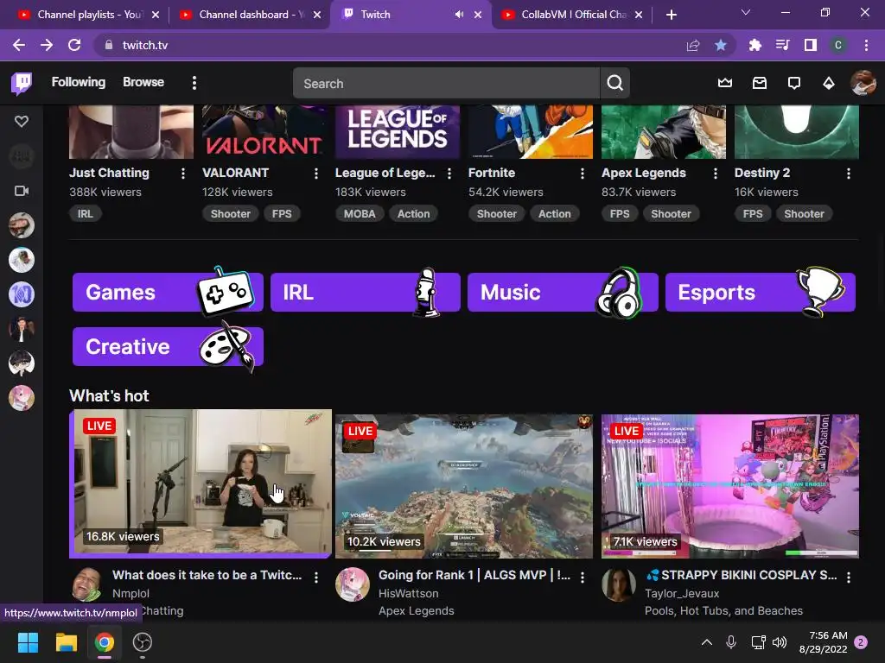Screen dimensions: 885x663
Task: Open the HisWattson Apex stream thumbnail
Action: 464,486
